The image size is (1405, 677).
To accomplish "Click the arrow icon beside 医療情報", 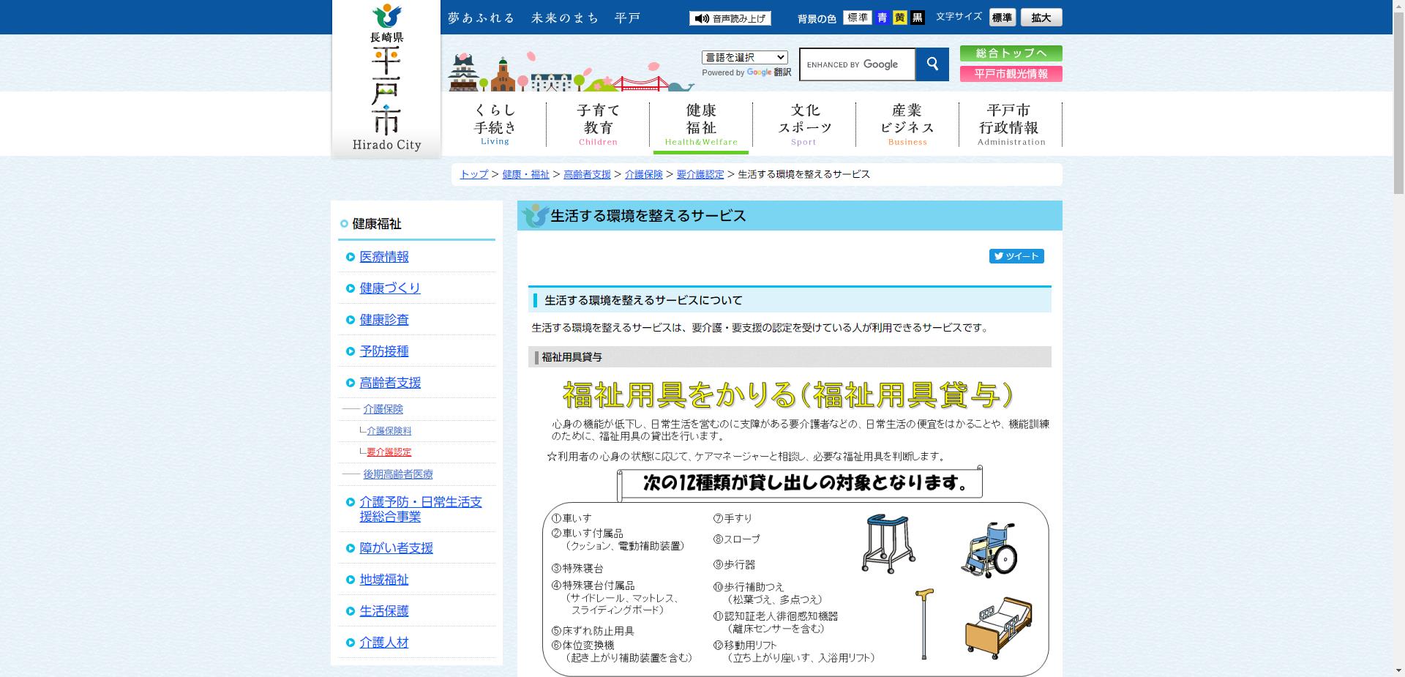I will 349,257.
